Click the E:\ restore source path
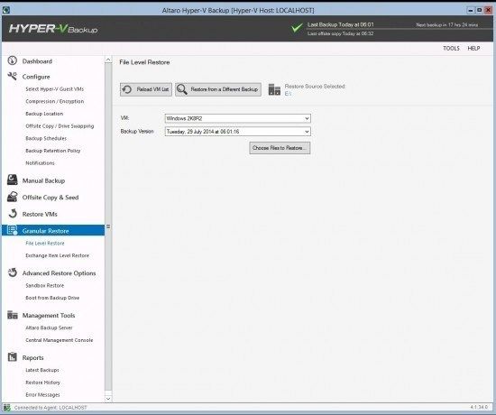The height and width of the screenshot is (415, 496). 288,94
